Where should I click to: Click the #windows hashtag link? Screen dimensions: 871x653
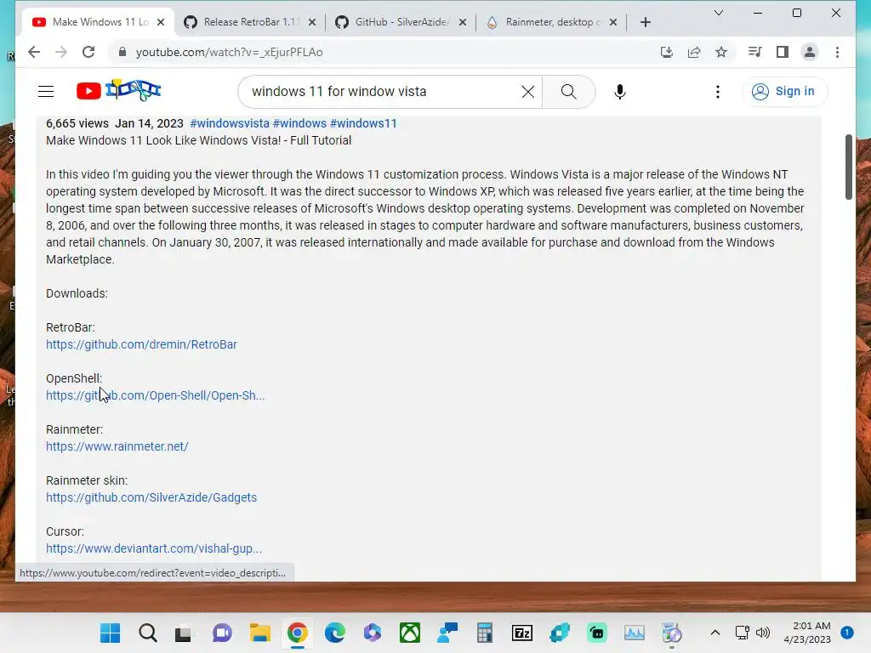(x=299, y=123)
